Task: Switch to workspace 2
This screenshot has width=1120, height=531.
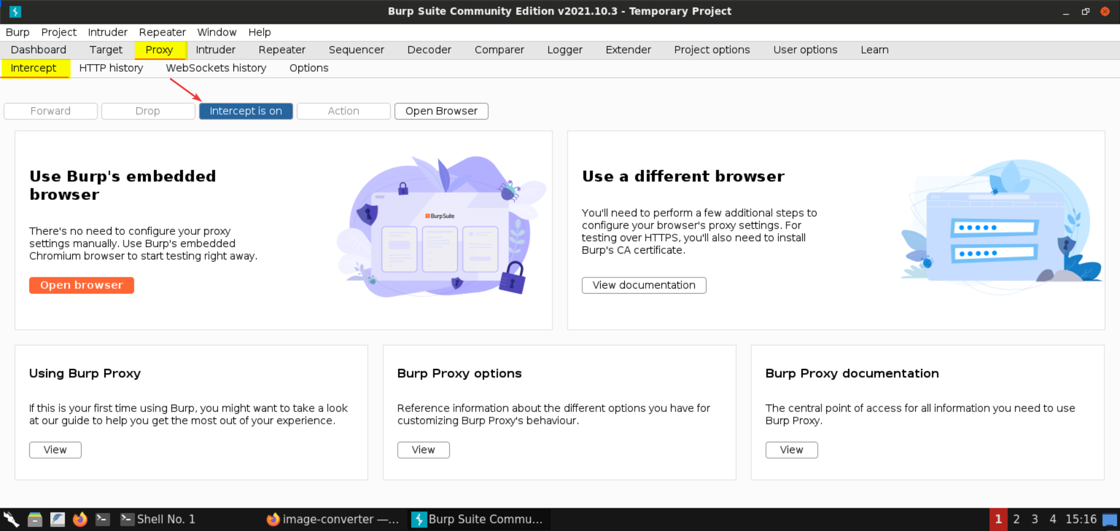Action: click(1016, 519)
